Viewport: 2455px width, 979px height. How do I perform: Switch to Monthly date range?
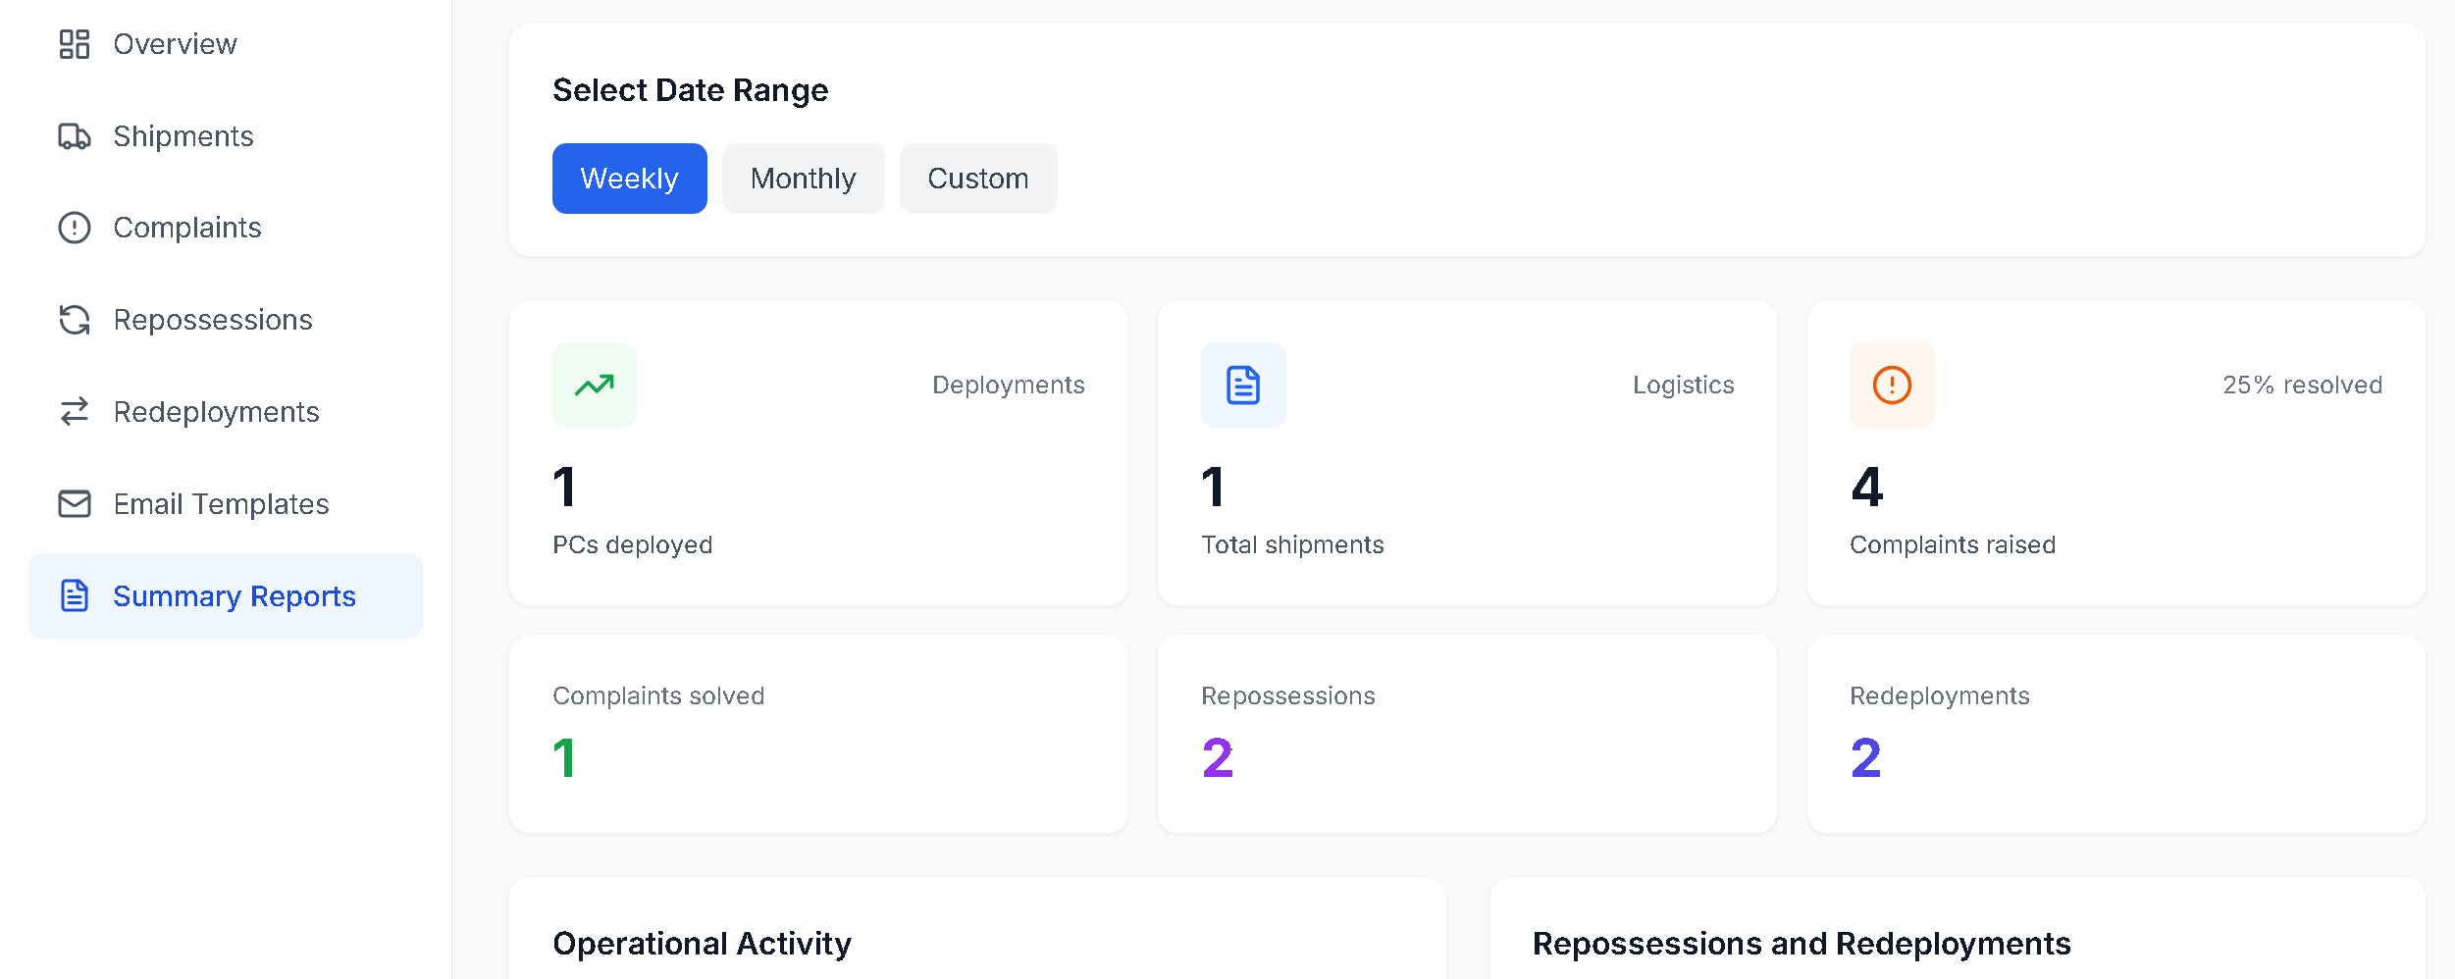coord(803,179)
